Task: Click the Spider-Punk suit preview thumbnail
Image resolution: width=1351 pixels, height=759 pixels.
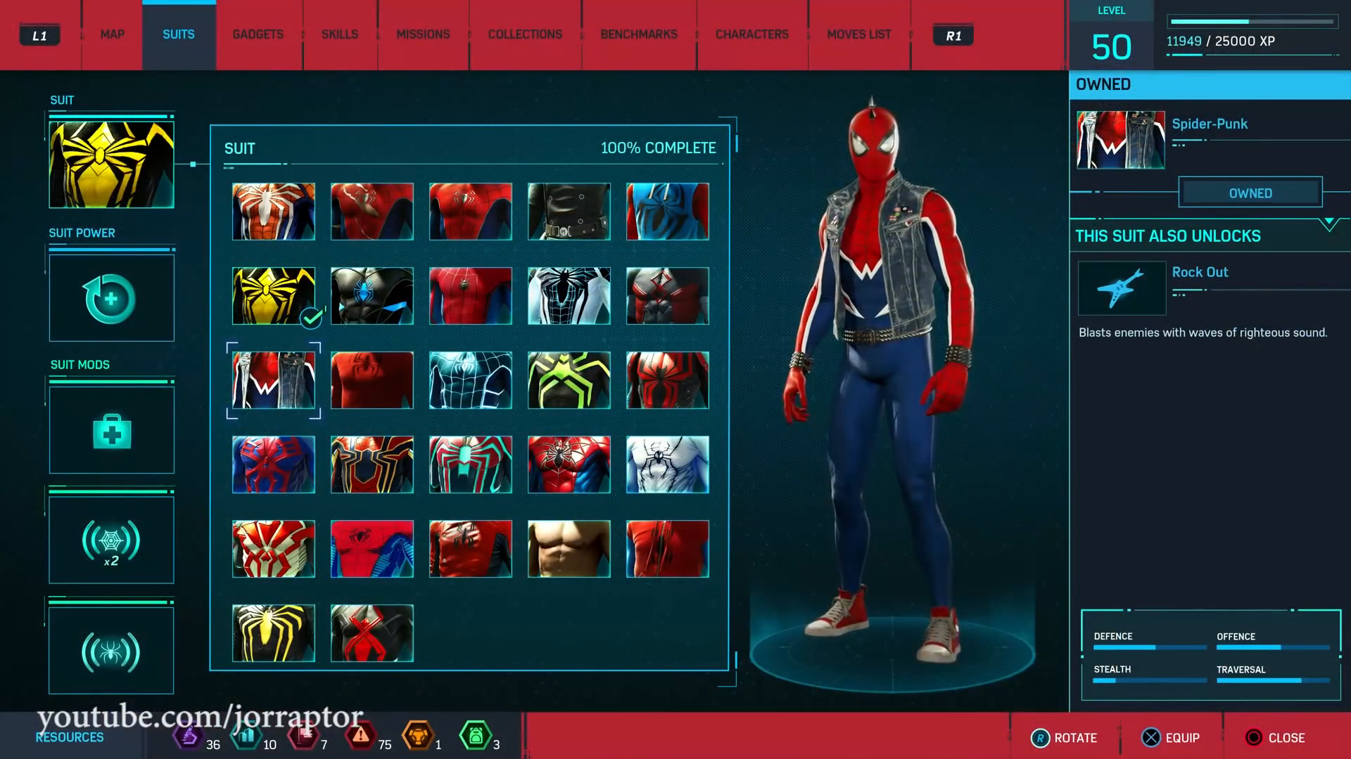Action: [x=1121, y=140]
